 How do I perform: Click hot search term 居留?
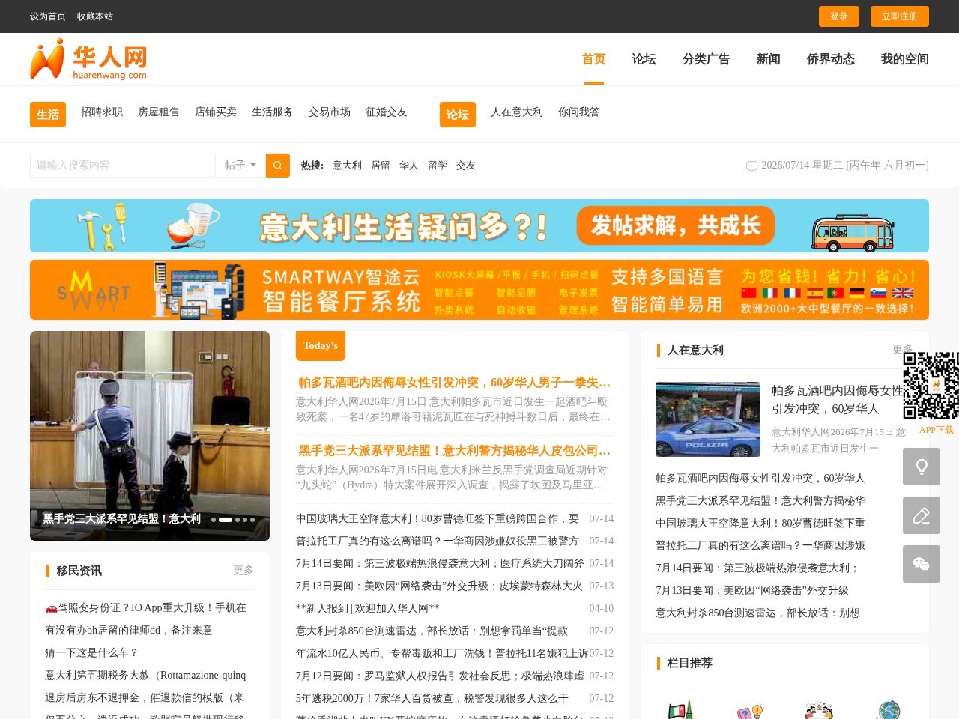pyautogui.click(x=381, y=166)
